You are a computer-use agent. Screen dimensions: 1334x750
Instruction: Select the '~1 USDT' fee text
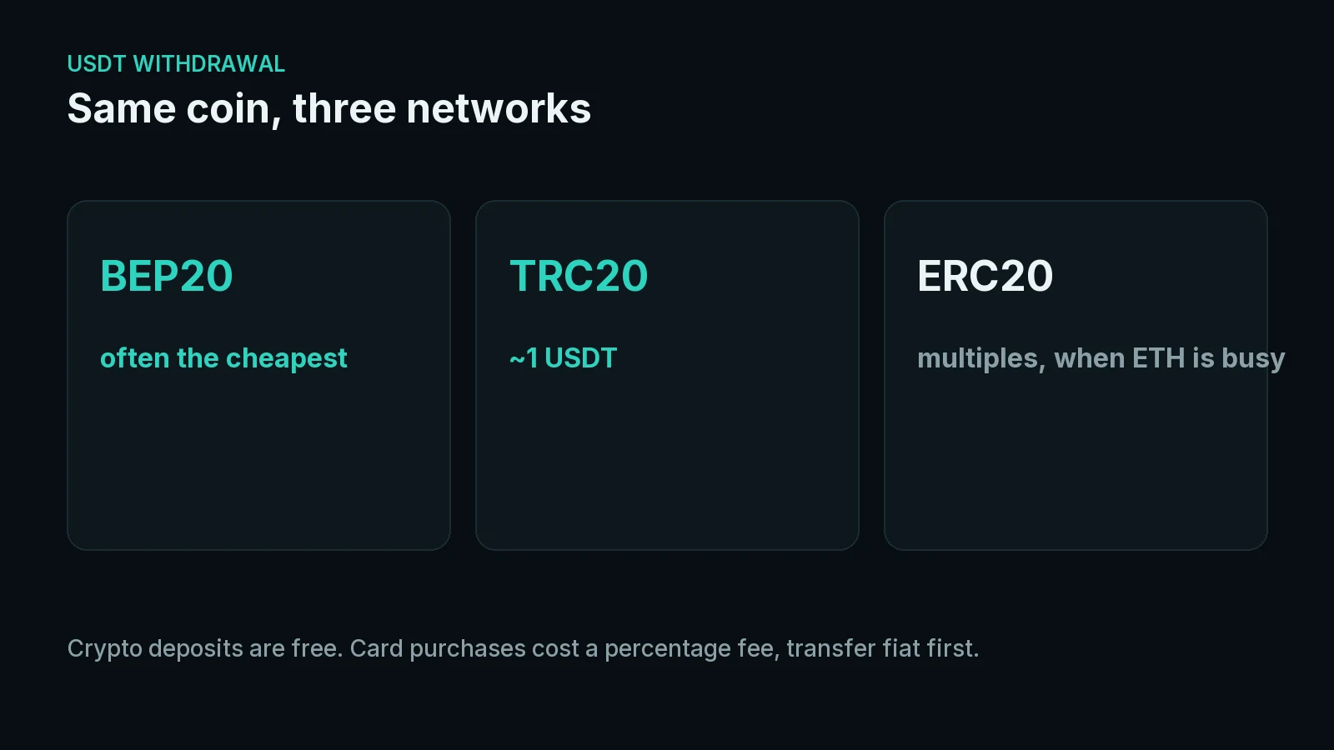(x=563, y=358)
